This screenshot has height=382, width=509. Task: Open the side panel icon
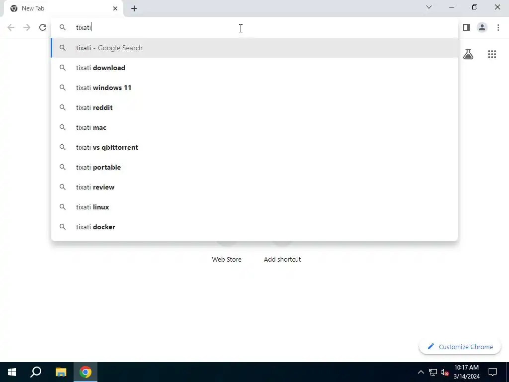[466, 27]
